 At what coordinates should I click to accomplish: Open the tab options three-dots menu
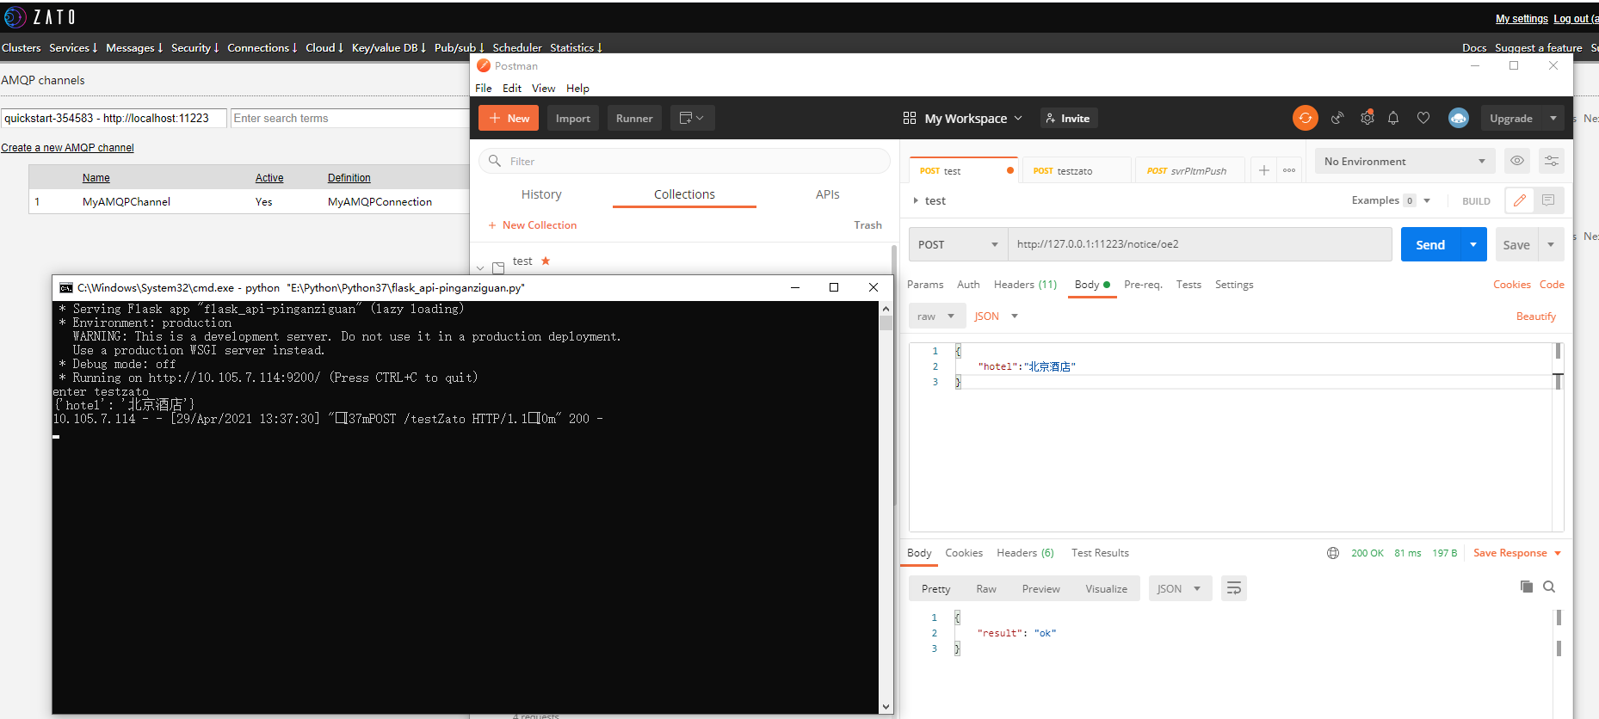pos(1289,170)
